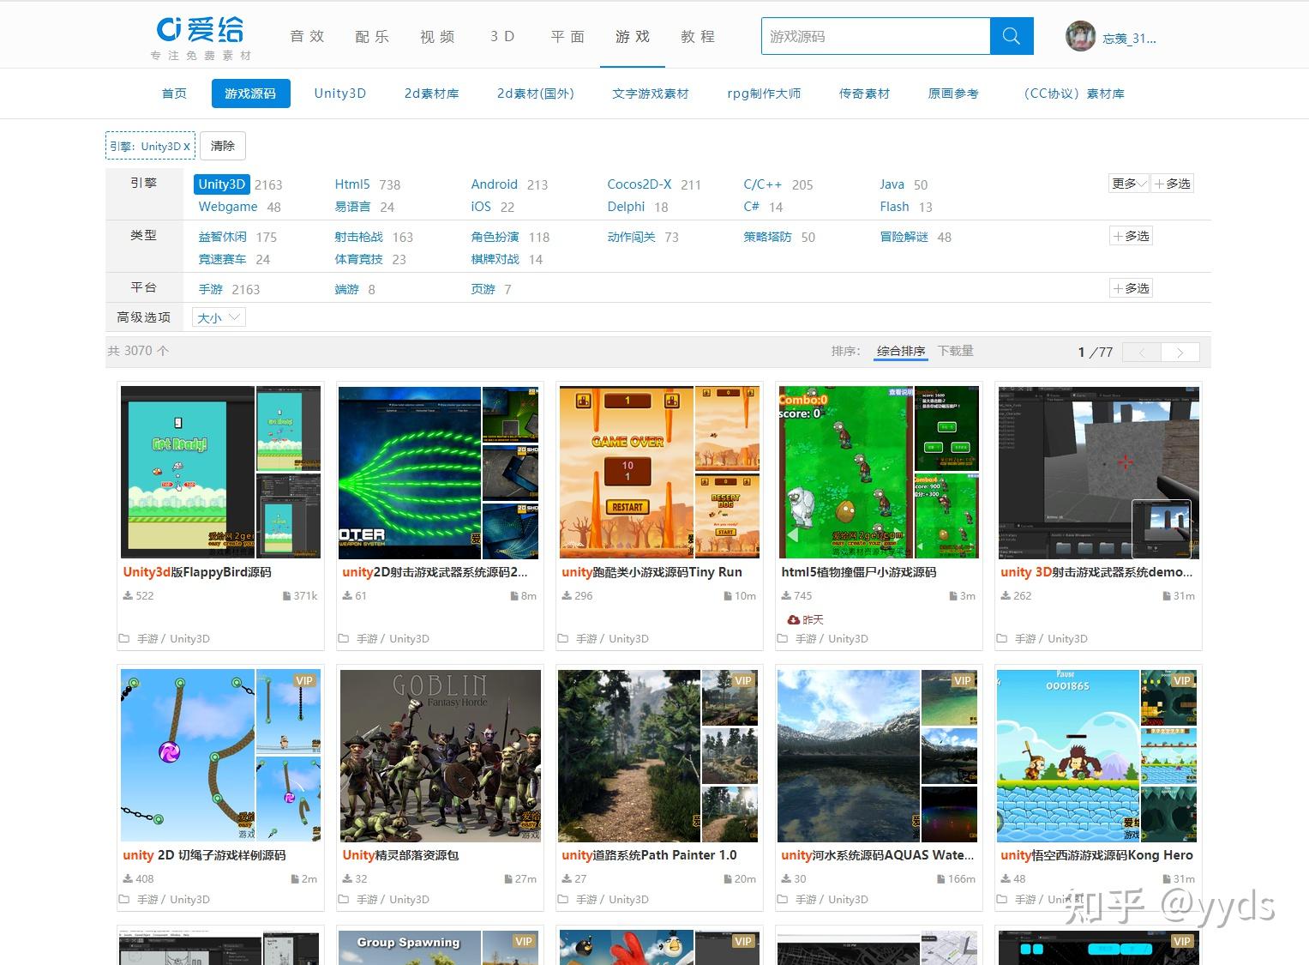Select the 首页 sub-navigation tab
Screen dimensions: 1309x965
(x=174, y=93)
